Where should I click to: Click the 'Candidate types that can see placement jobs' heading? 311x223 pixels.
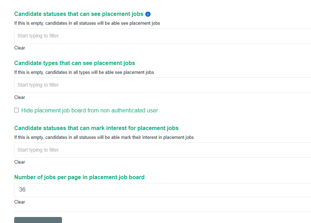tap(74, 63)
